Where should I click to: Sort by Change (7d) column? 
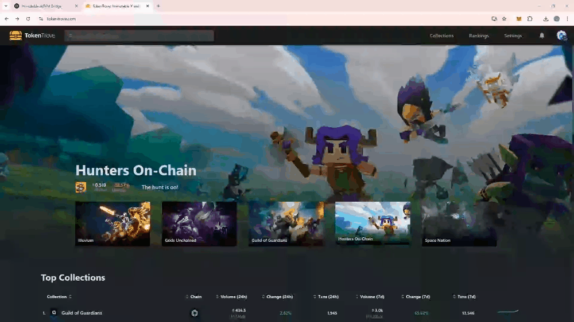click(416, 296)
